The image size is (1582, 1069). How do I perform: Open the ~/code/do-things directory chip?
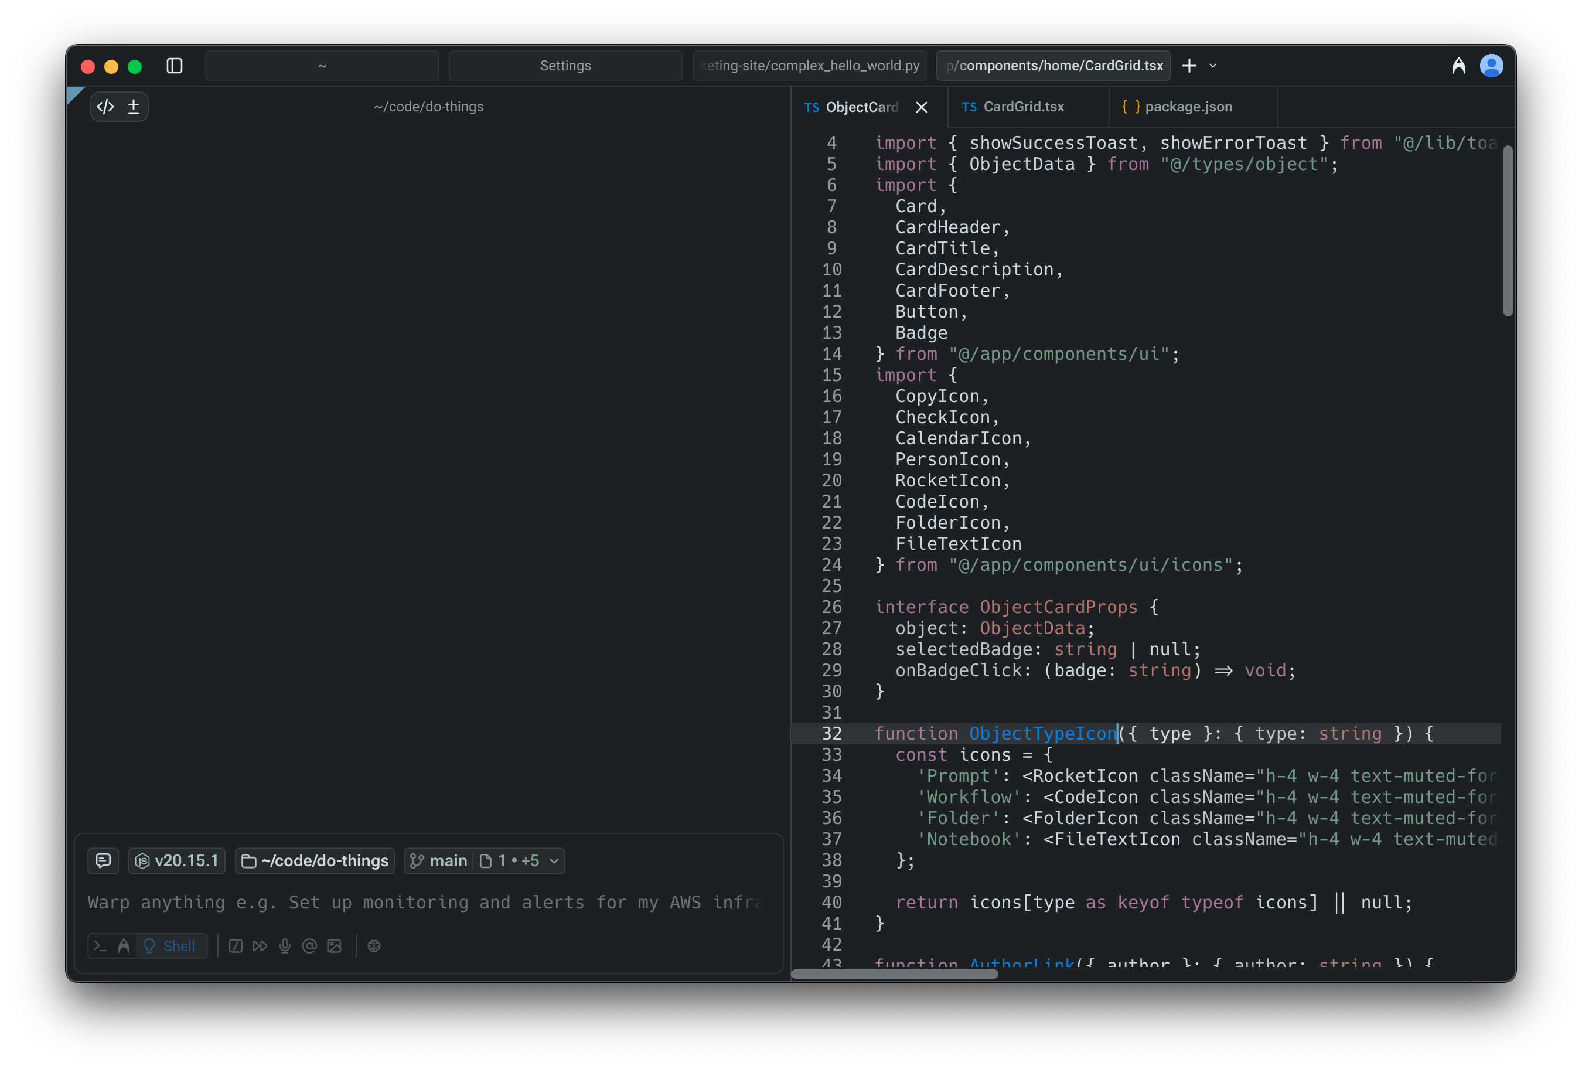315,860
